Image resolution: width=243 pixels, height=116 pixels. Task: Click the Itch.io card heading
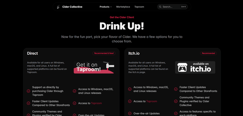[134, 53]
